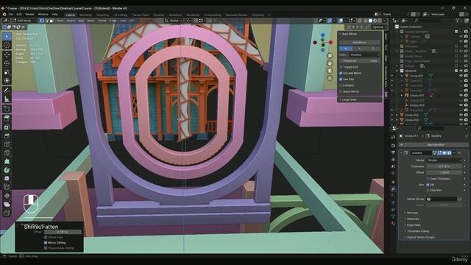Enable the Only Rim checkbox
The image size is (471, 265).
pyautogui.click(x=428, y=190)
